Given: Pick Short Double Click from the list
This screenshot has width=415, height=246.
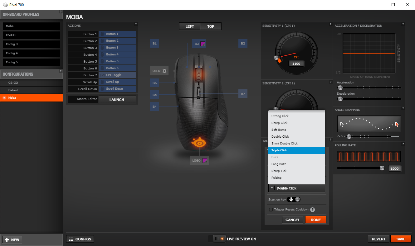Looking at the screenshot, I should coord(297,143).
